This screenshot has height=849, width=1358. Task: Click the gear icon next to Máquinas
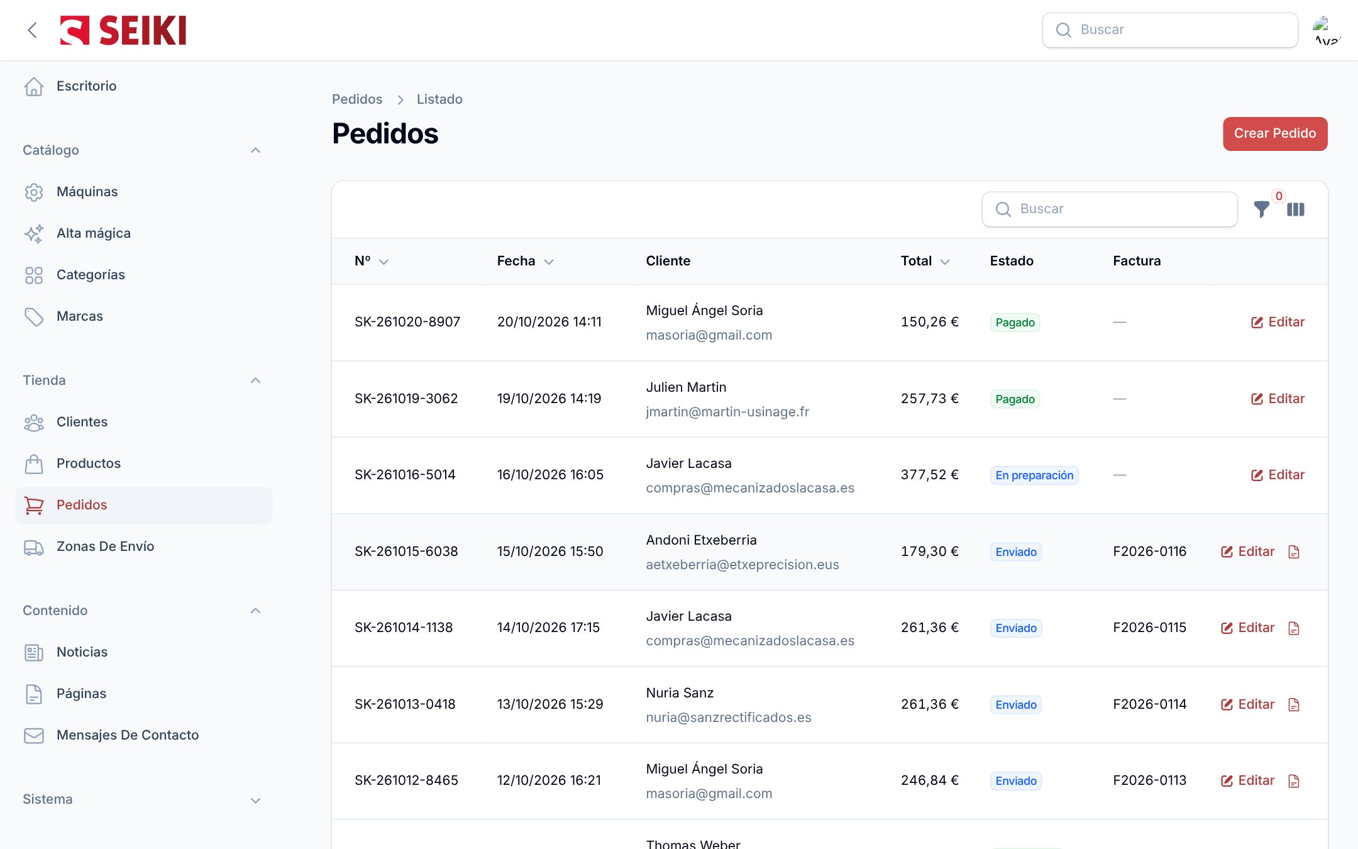coord(34,192)
